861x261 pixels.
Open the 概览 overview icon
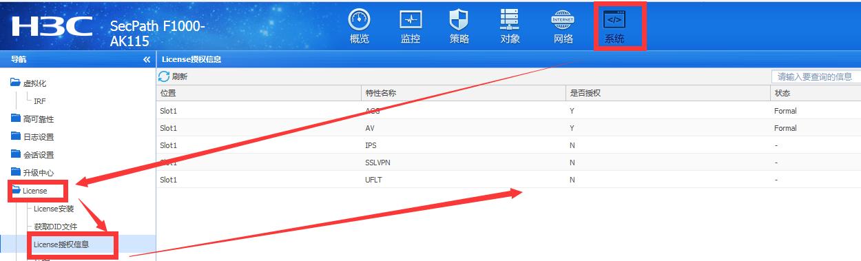click(x=360, y=26)
